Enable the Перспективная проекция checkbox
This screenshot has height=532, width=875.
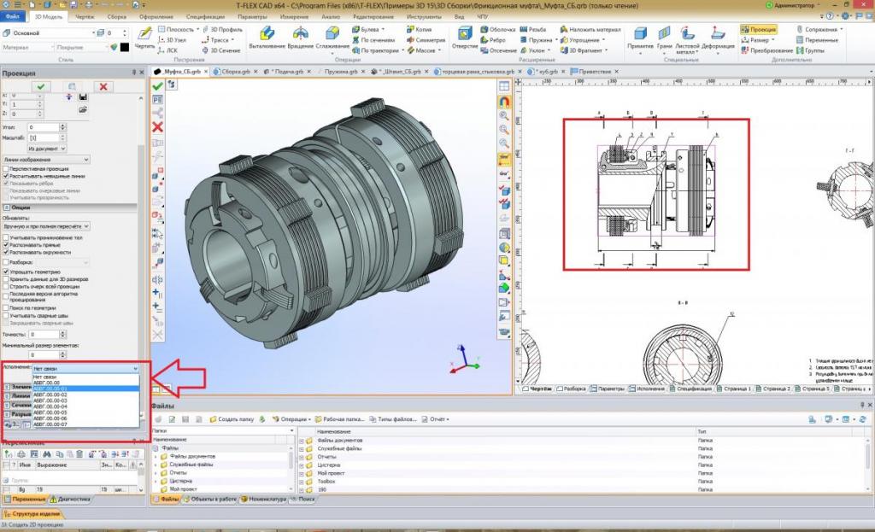[6, 168]
